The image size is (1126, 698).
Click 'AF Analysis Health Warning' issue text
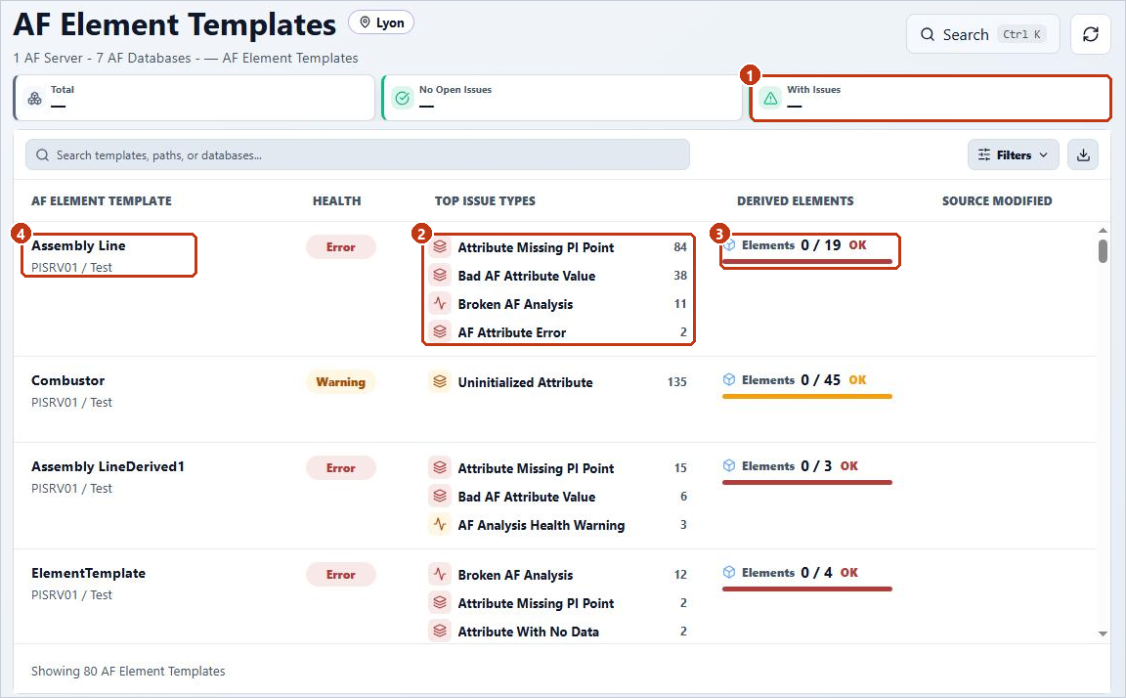(x=541, y=526)
